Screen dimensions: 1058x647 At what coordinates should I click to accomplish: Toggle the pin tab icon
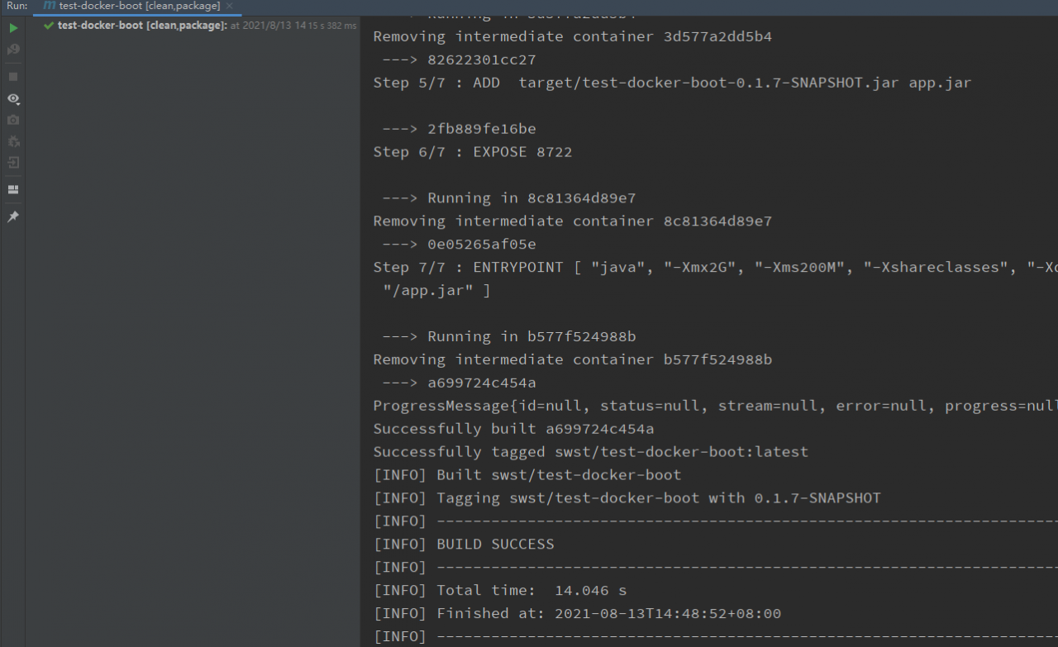13,216
